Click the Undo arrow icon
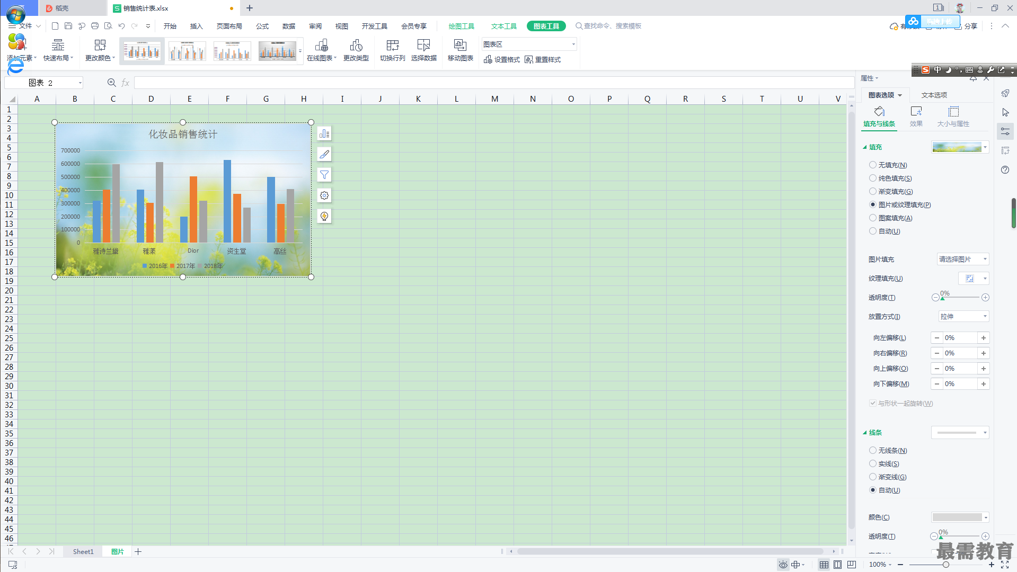 point(121,26)
